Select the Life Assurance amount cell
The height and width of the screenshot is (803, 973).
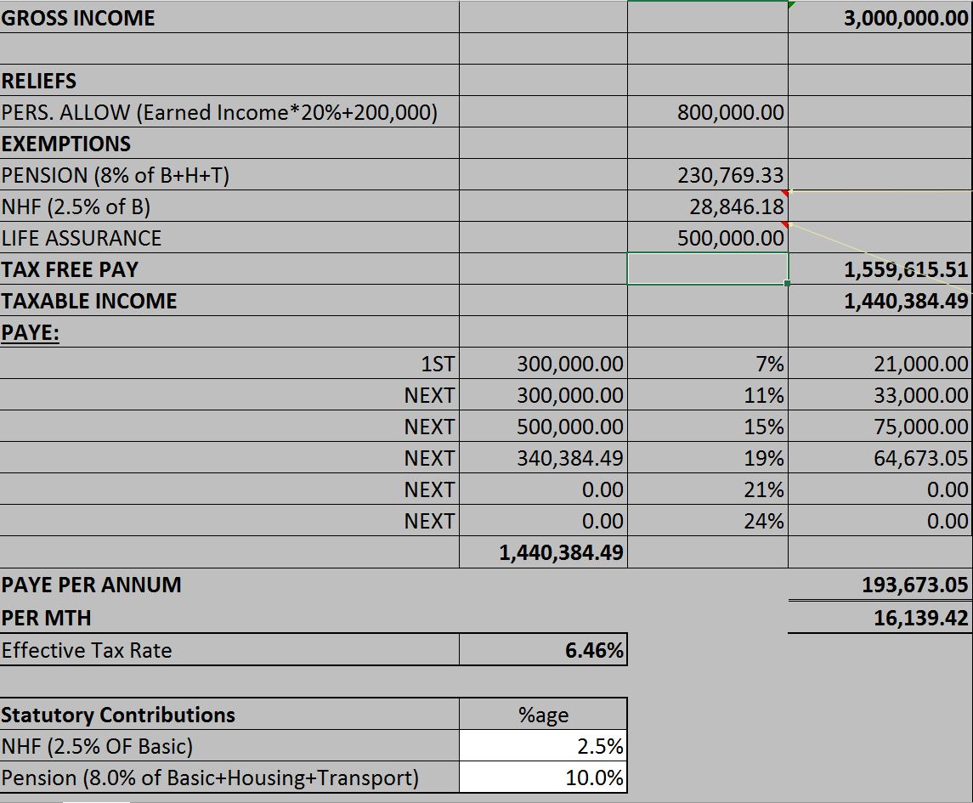click(x=731, y=238)
